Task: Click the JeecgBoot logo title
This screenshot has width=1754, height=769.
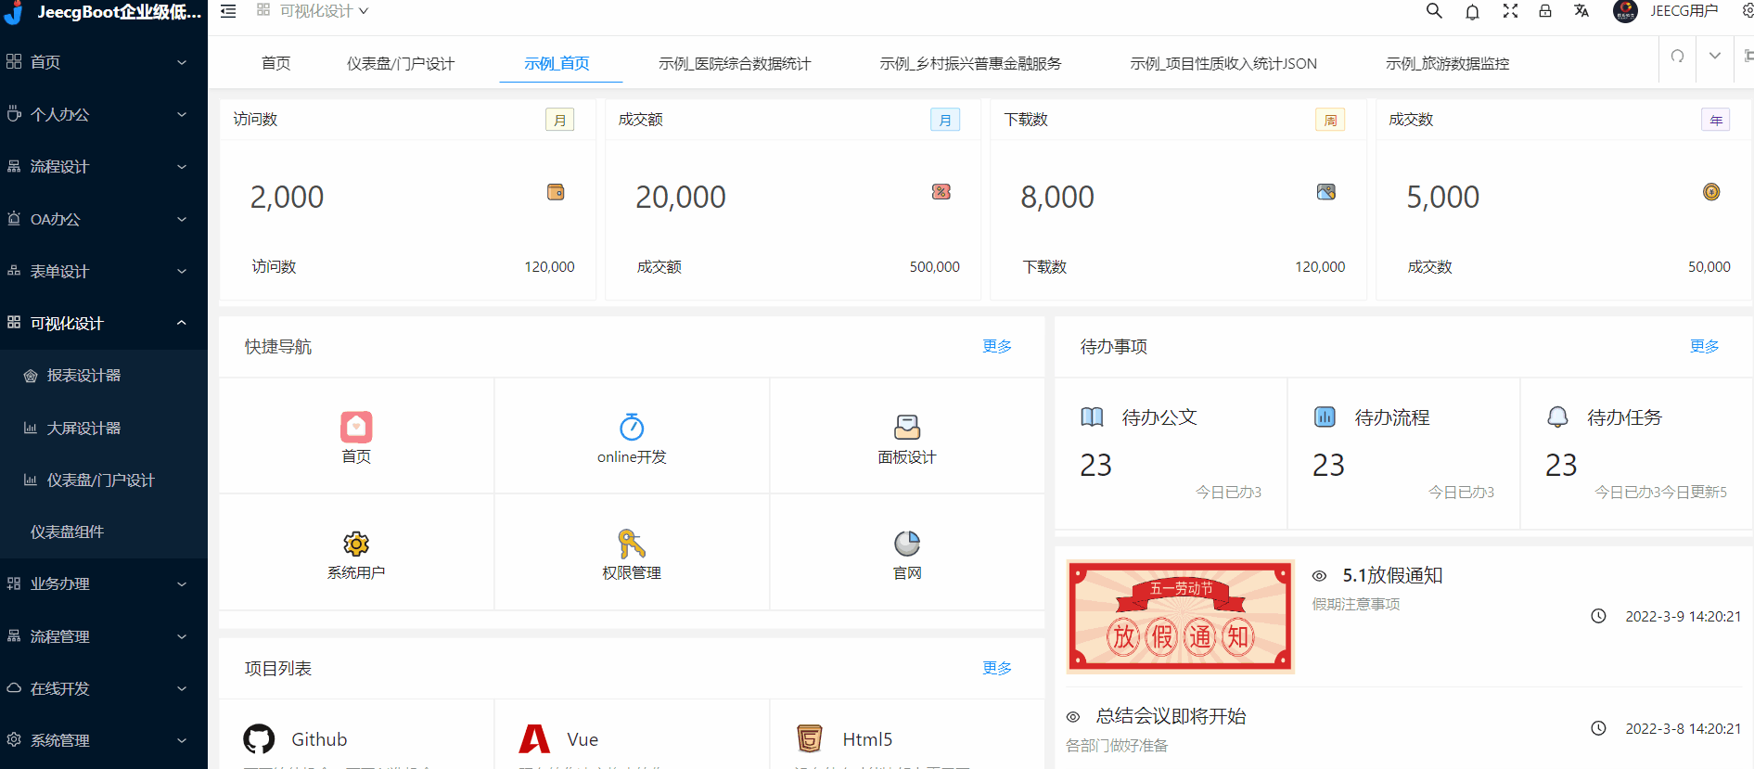Action: pyautogui.click(x=119, y=12)
